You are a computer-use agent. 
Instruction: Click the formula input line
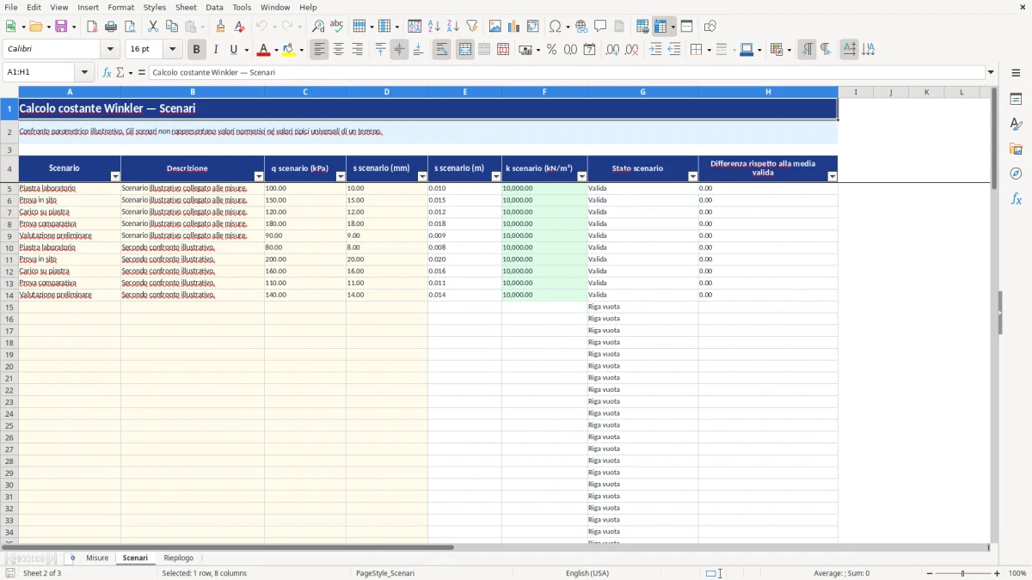pos(567,73)
